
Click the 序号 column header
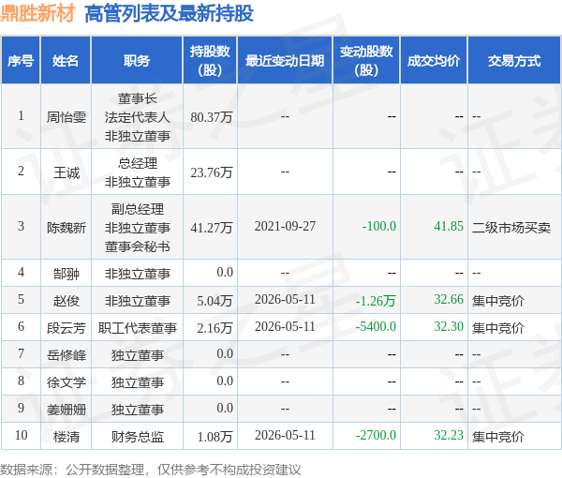tap(21, 60)
